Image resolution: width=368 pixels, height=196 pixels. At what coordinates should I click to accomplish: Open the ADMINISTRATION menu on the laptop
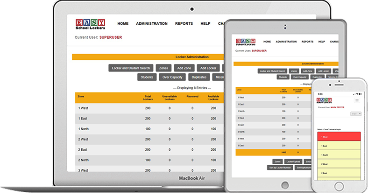(x=151, y=24)
